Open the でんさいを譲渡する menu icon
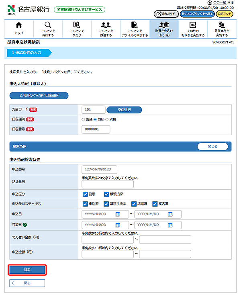This screenshot has width=241, height=295. pyautogui.click(x=106, y=25)
